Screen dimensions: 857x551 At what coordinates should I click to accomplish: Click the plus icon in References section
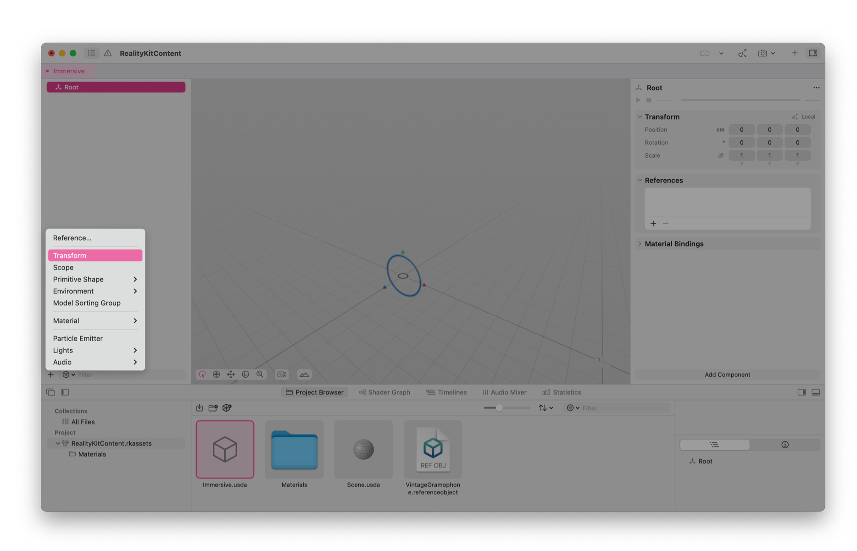click(653, 223)
